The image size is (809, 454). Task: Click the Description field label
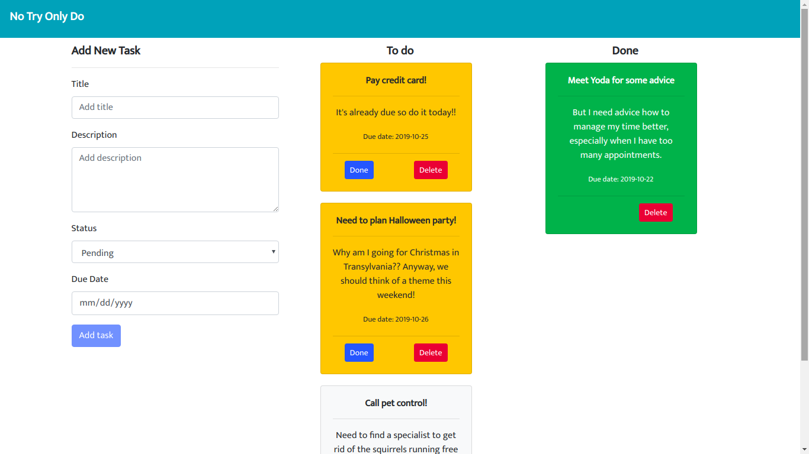(94, 135)
